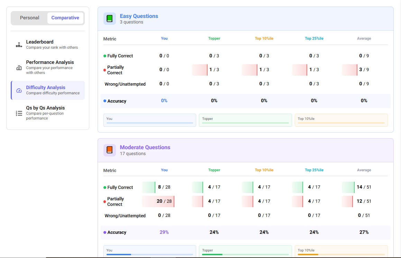Click the 12 / 51 Average Partially Correct value

[364, 201]
